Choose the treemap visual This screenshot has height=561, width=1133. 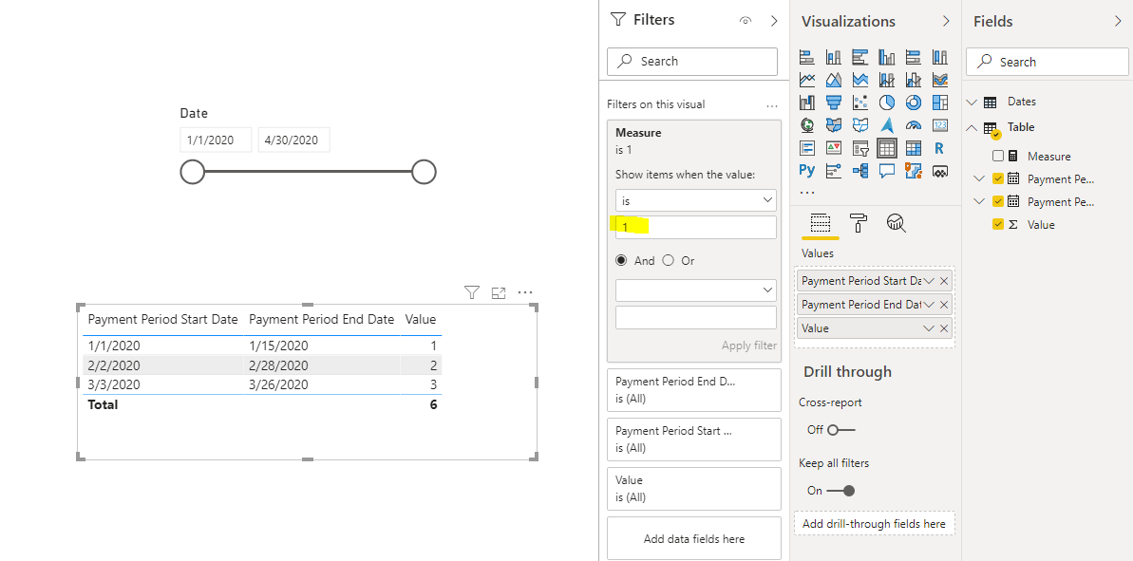tap(940, 103)
